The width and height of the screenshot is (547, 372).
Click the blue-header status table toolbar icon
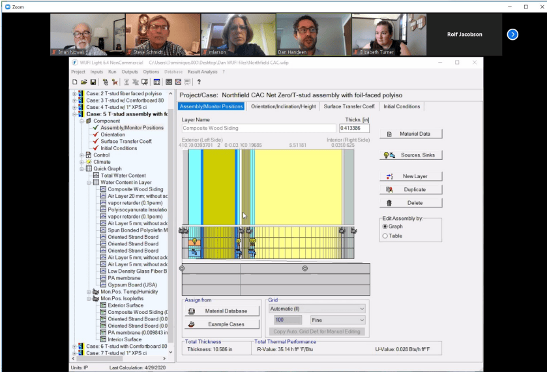(x=156, y=82)
